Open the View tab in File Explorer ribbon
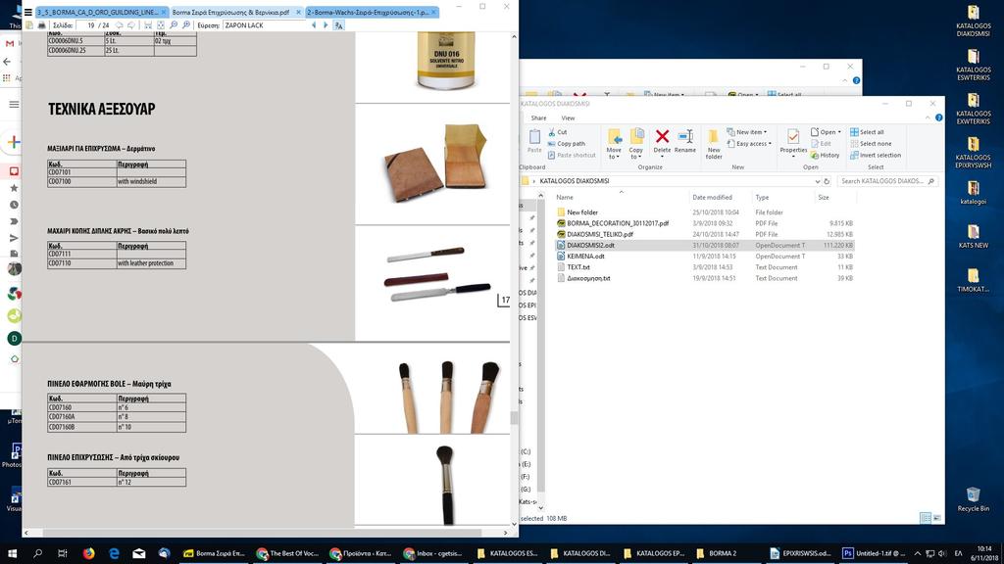 (x=568, y=118)
